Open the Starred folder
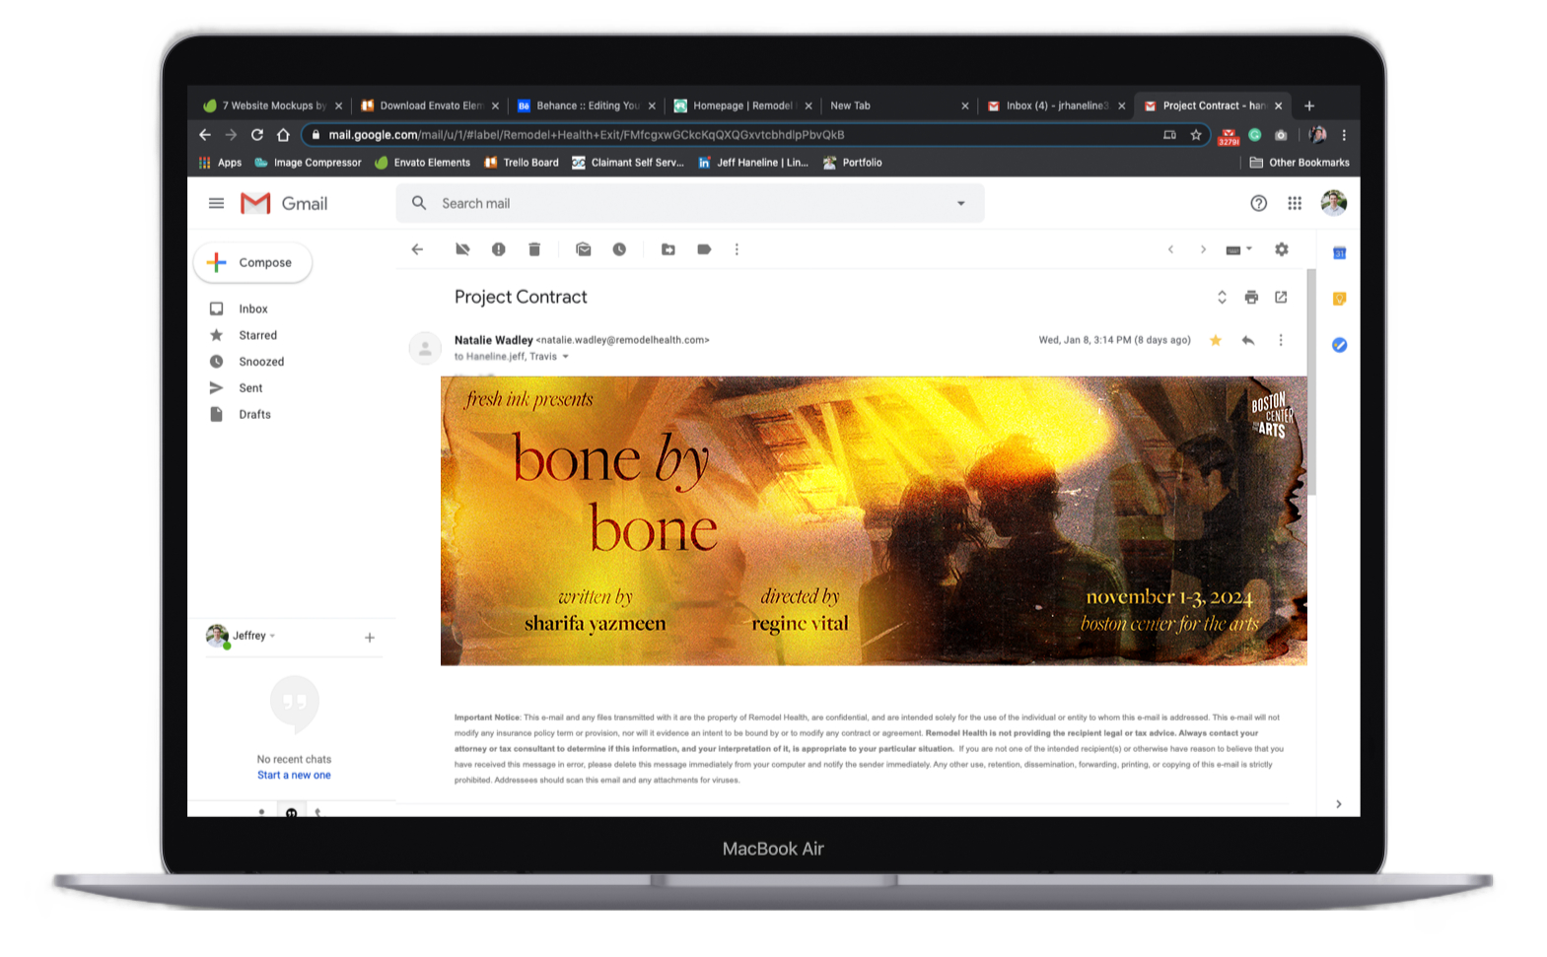1547x957 pixels. (x=257, y=335)
